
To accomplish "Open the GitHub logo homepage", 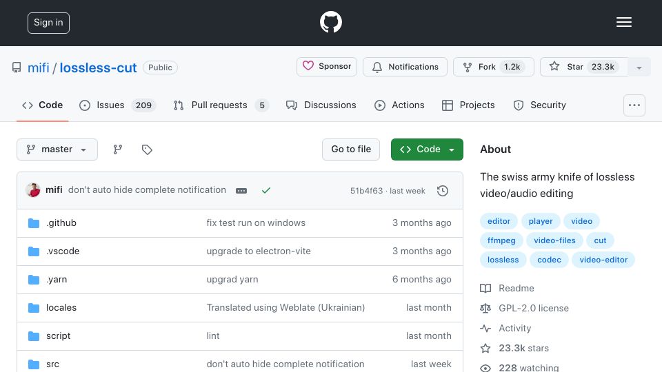I will tap(330, 22).
